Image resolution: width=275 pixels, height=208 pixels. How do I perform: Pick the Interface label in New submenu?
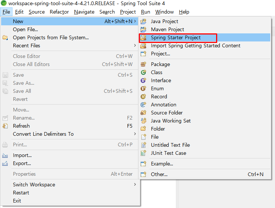click(x=161, y=80)
